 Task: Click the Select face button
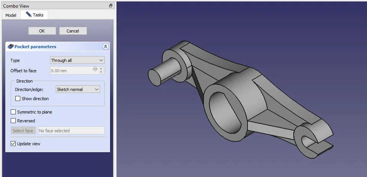click(x=23, y=131)
